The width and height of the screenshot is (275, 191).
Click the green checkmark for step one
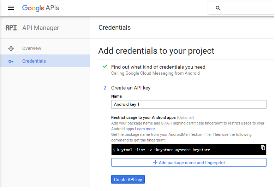[105, 66]
